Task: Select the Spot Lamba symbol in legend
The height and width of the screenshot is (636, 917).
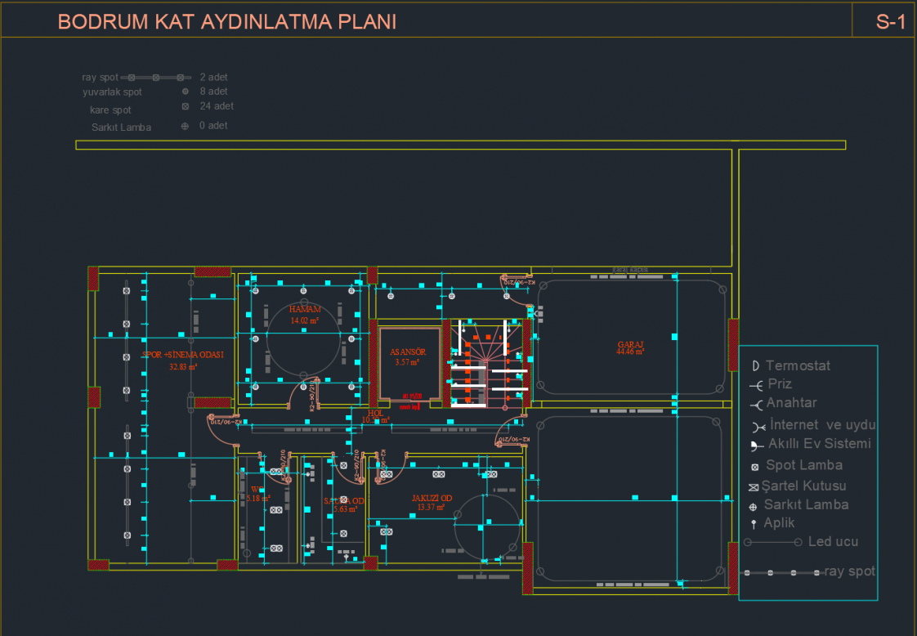Action: pos(755,467)
